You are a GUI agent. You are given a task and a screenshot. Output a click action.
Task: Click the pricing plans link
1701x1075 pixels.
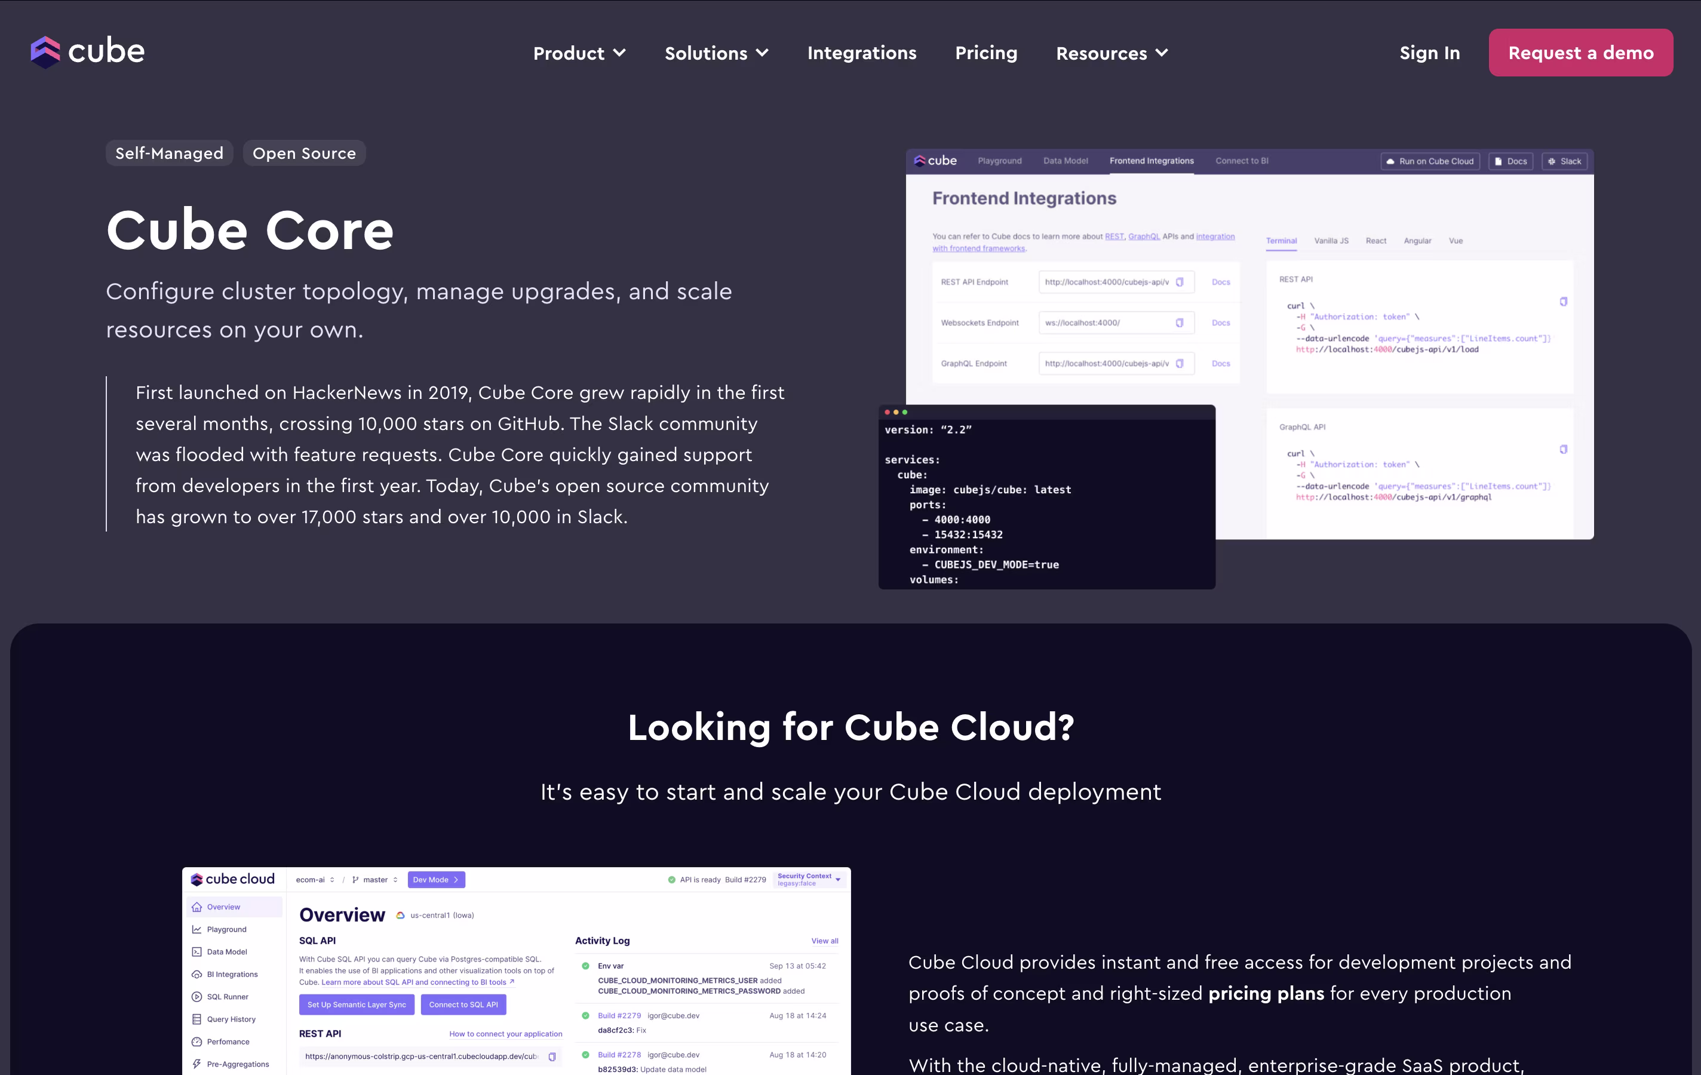[1266, 993]
